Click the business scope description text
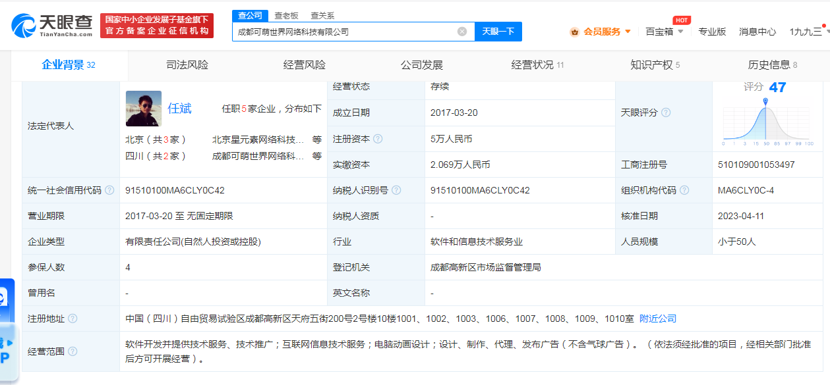 coord(468,351)
